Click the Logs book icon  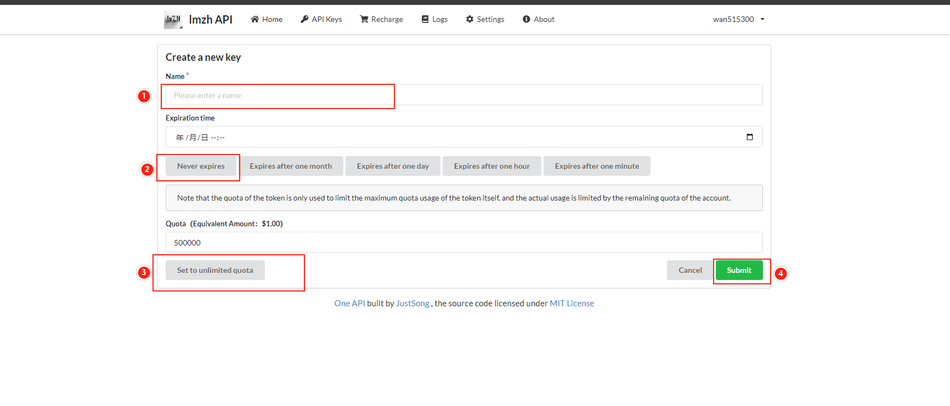425,19
